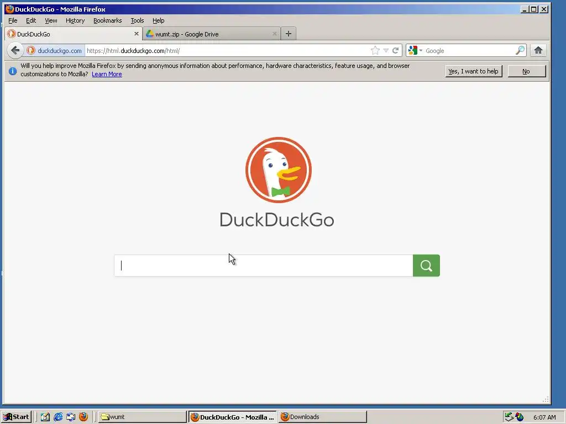Screen dimensions: 566x424
Task: Click the green DuckDuckGo search button
Action: pos(426,266)
